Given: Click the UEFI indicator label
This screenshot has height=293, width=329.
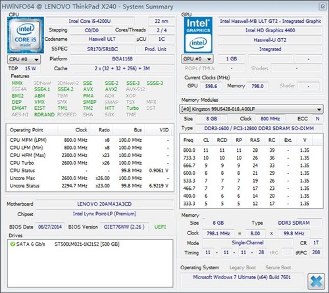Looking at the screenshot, I should [160, 227].
